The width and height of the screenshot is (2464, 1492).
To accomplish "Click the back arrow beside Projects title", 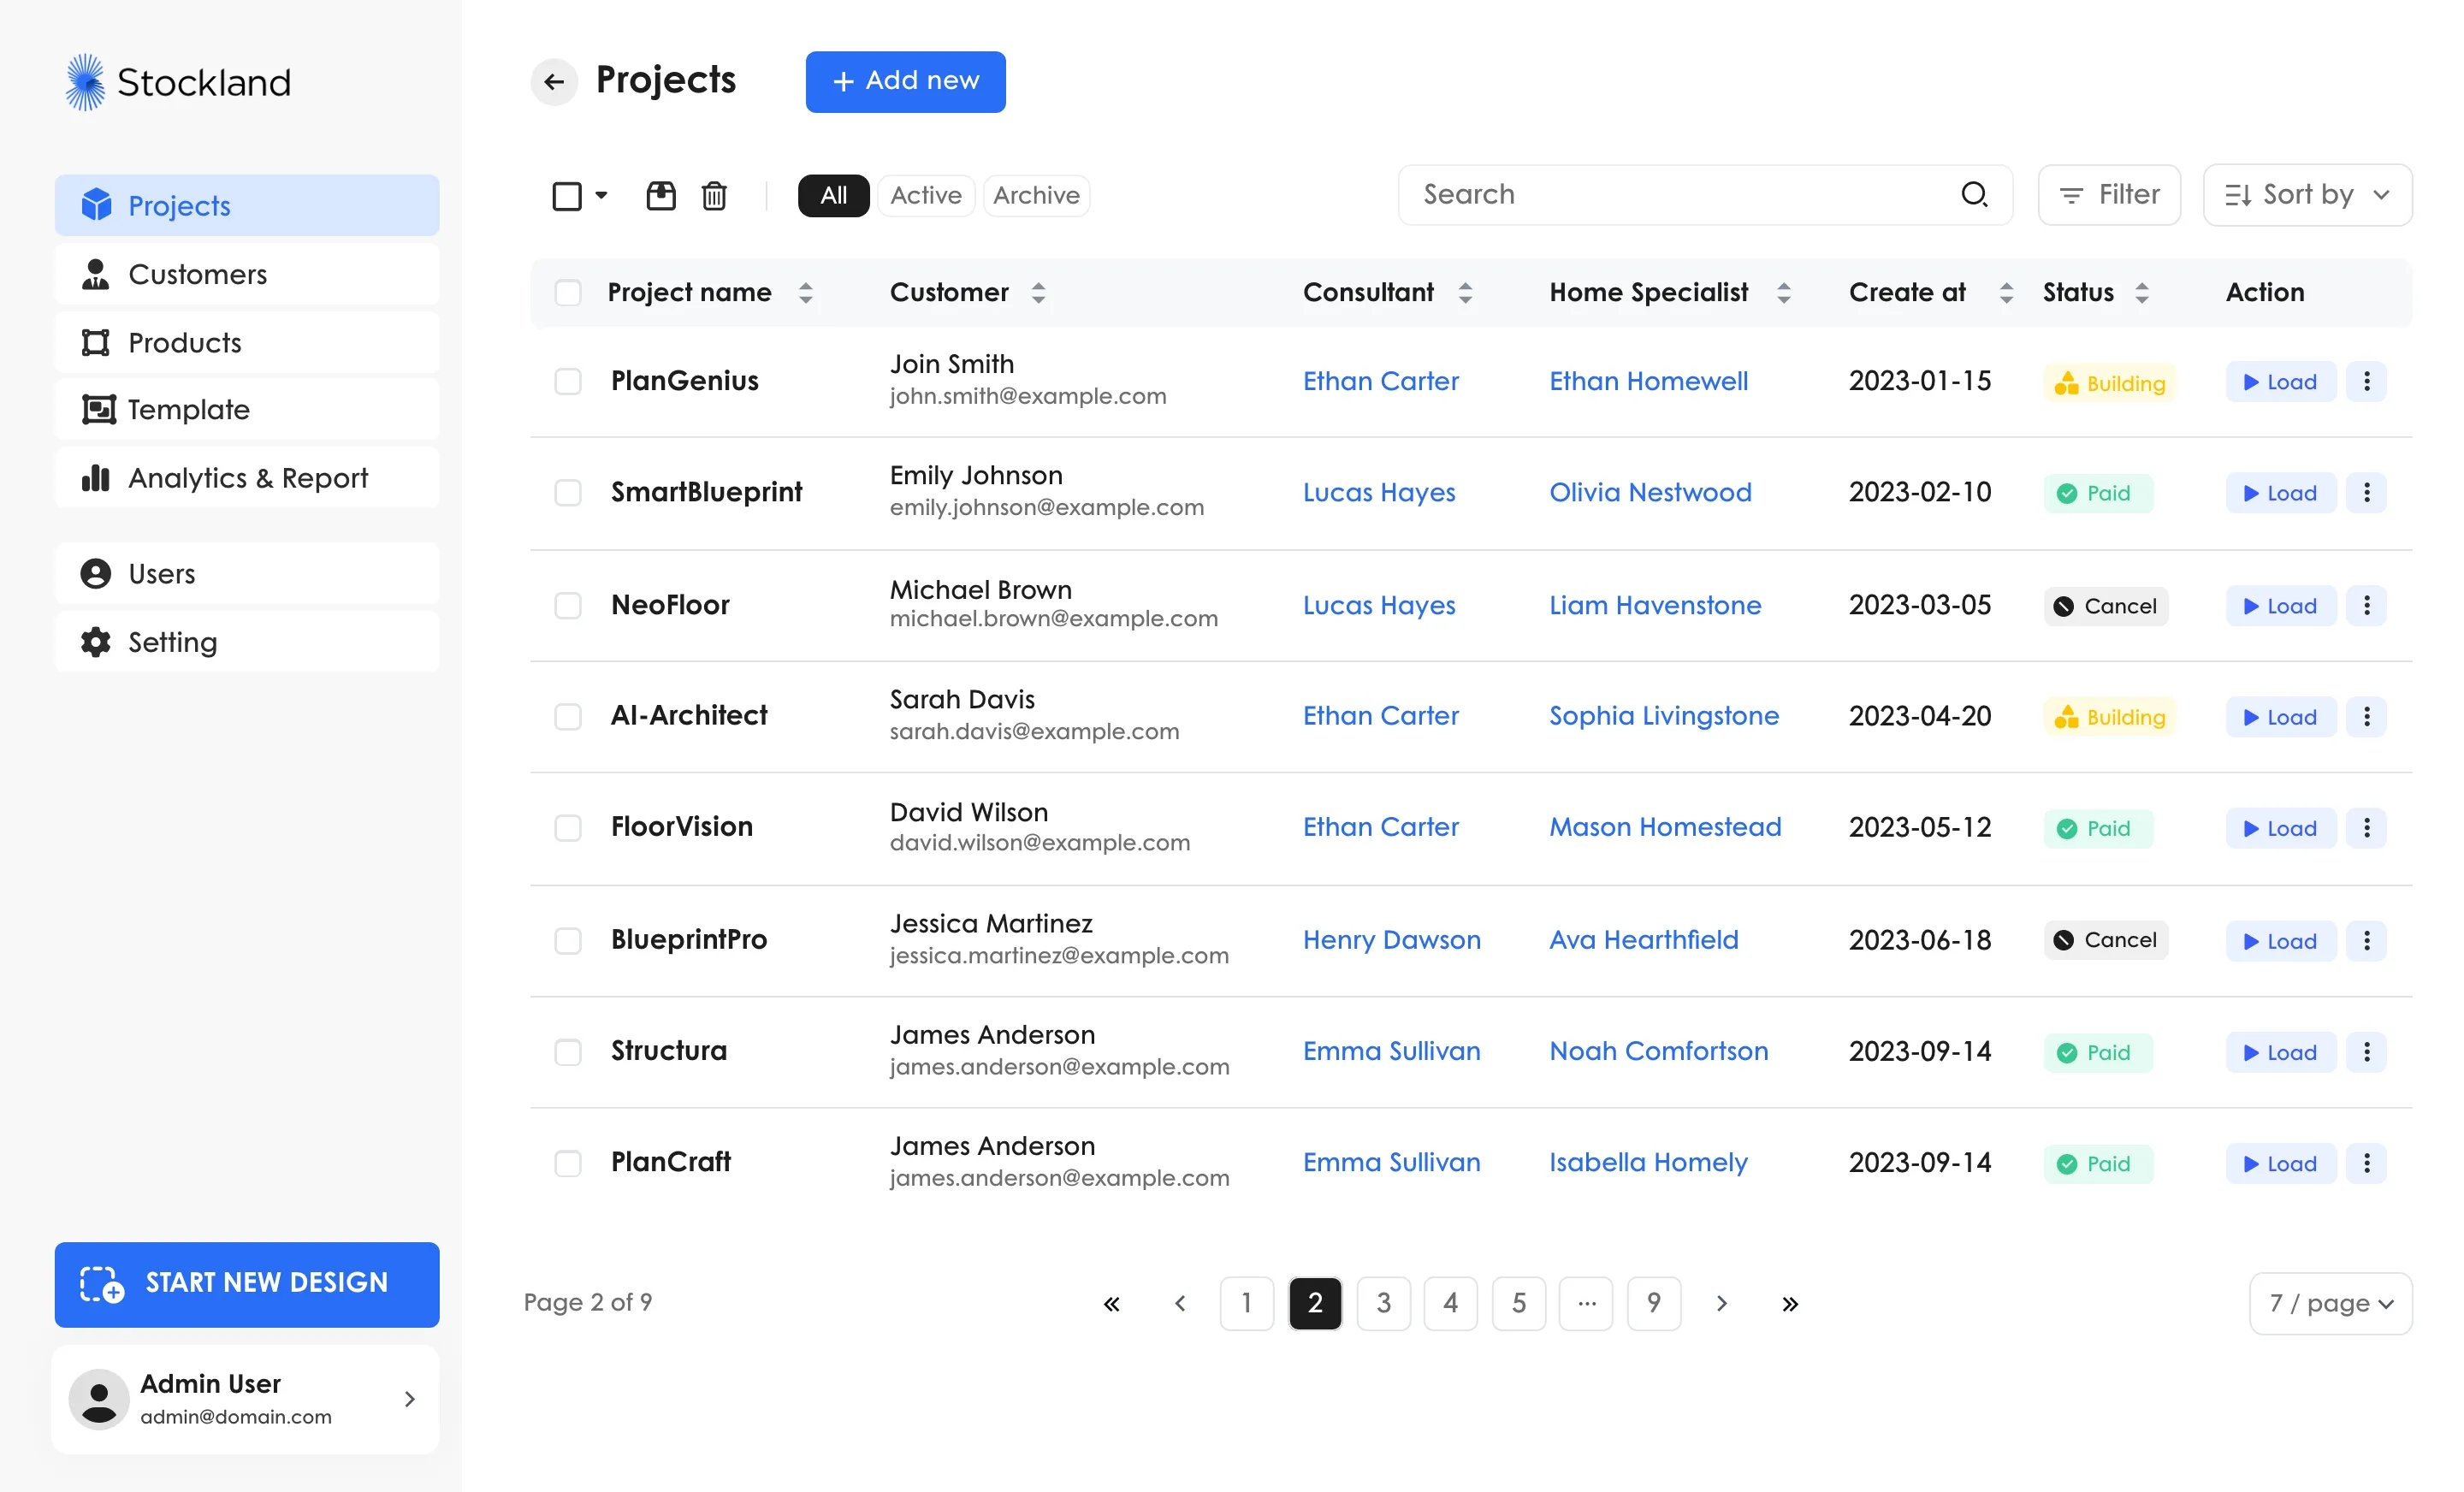I will (x=554, y=82).
